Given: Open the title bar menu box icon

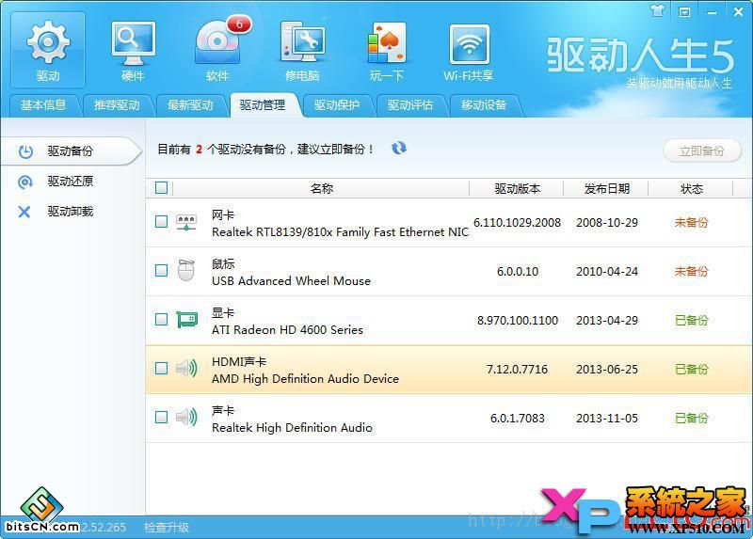Looking at the screenshot, I should pos(684,12).
